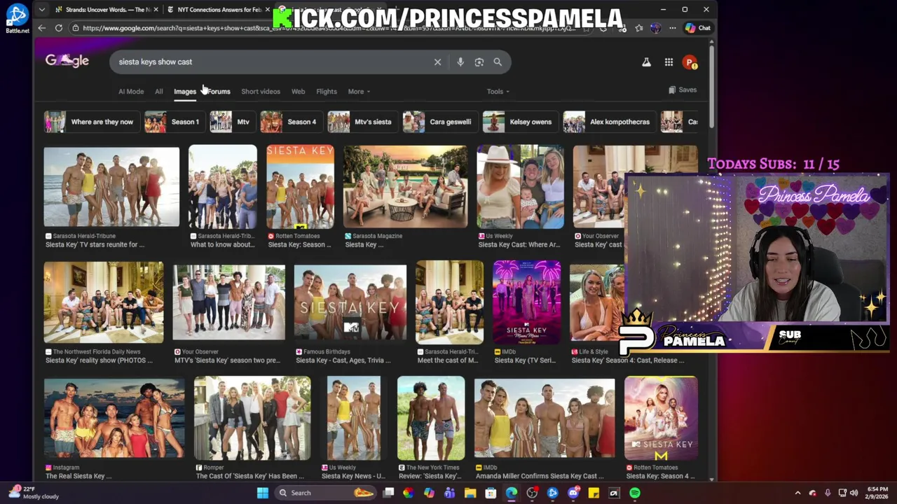This screenshot has width=897, height=504.
Task: Click the Windows taskbar Search box
Action: point(324,493)
